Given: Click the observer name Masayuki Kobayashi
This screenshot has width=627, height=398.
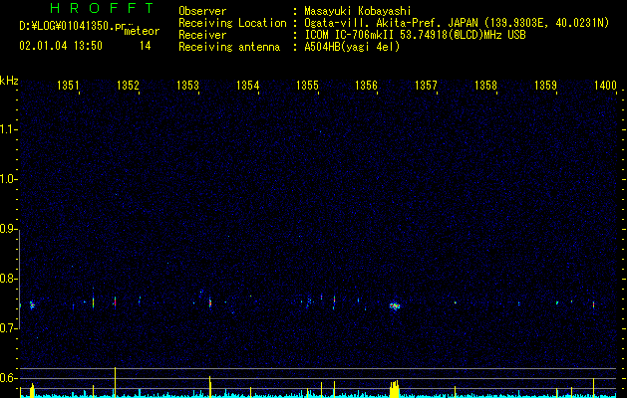Looking at the screenshot, I should tap(358, 11).
